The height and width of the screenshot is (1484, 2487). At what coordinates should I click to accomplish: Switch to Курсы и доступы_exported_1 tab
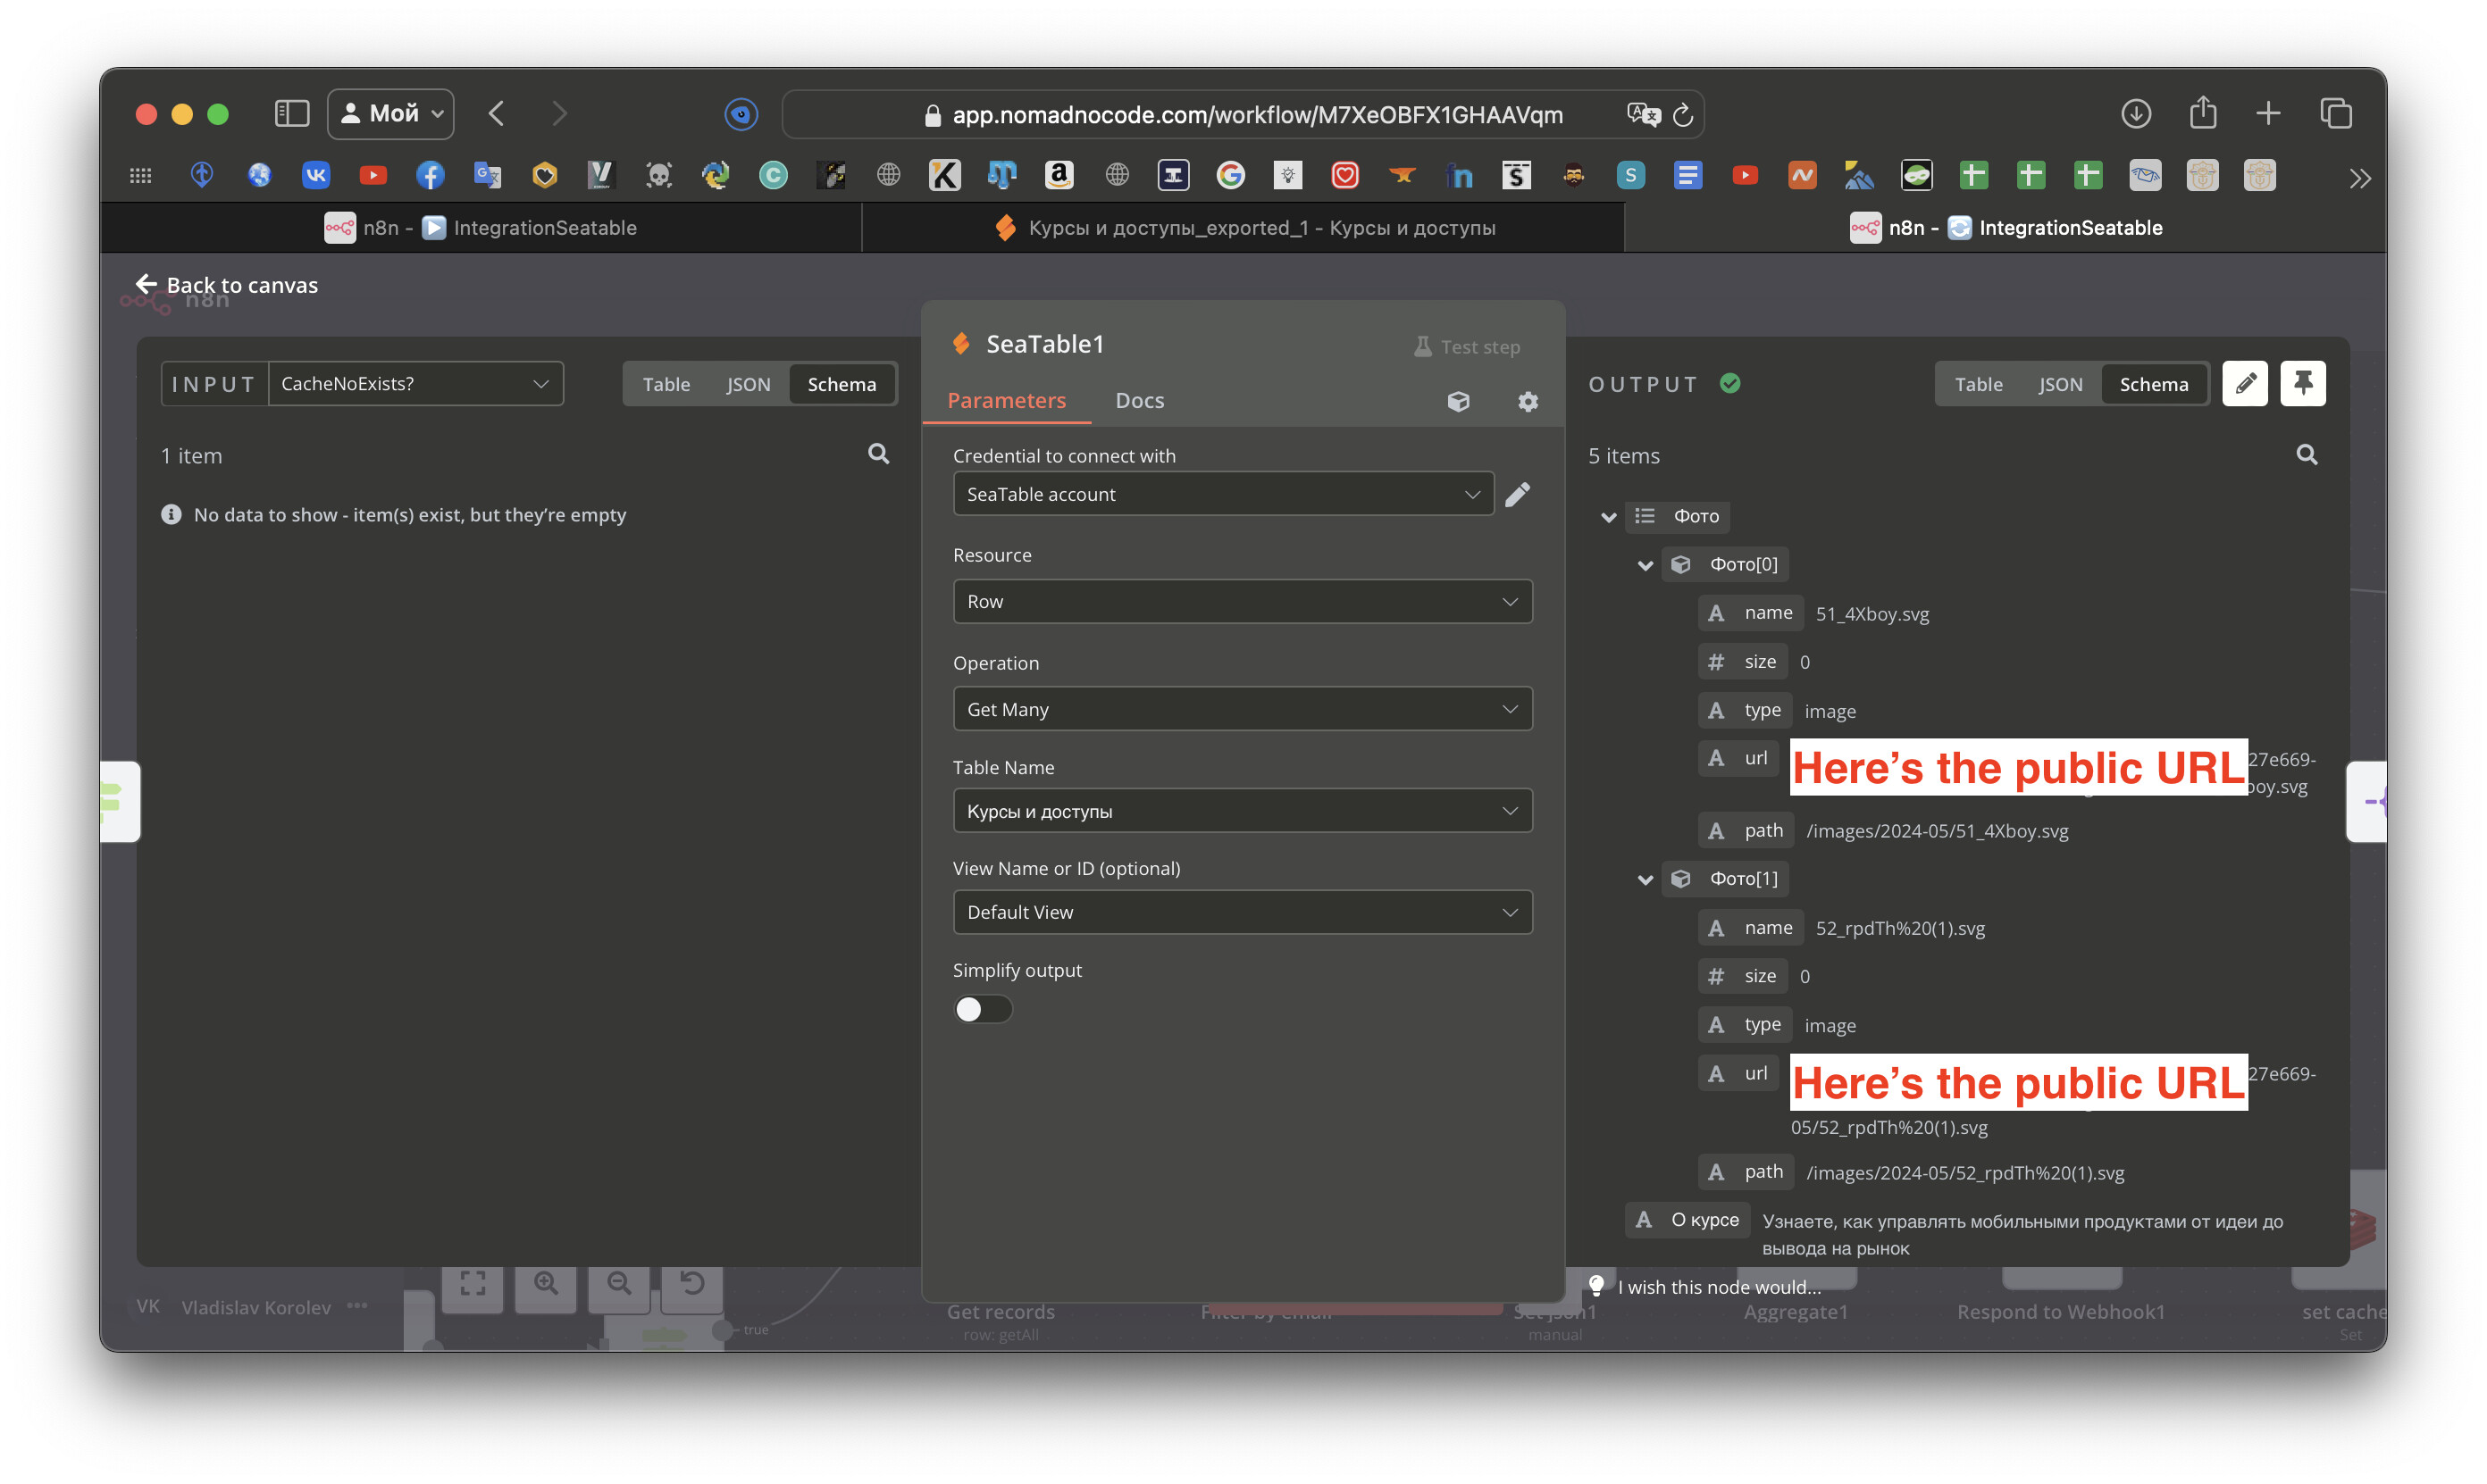tap(1244, 228)
